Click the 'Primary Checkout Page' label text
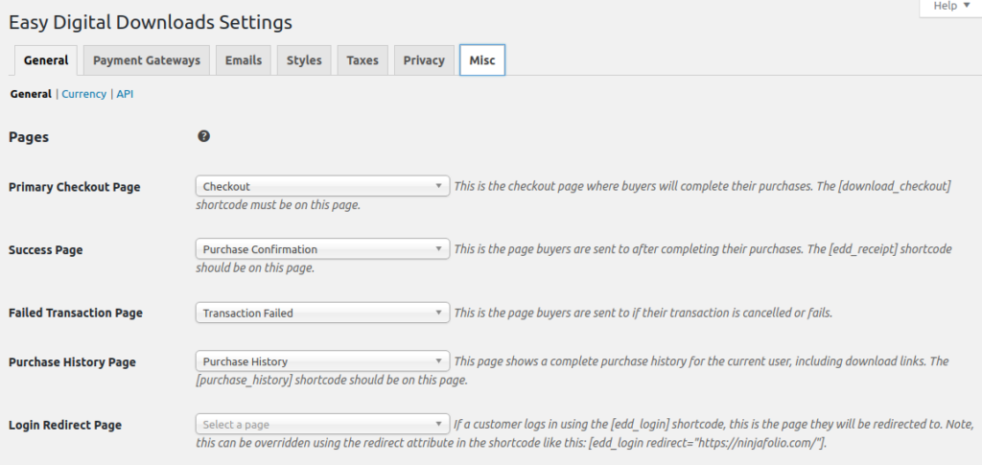982x465 pixels. 75,187
